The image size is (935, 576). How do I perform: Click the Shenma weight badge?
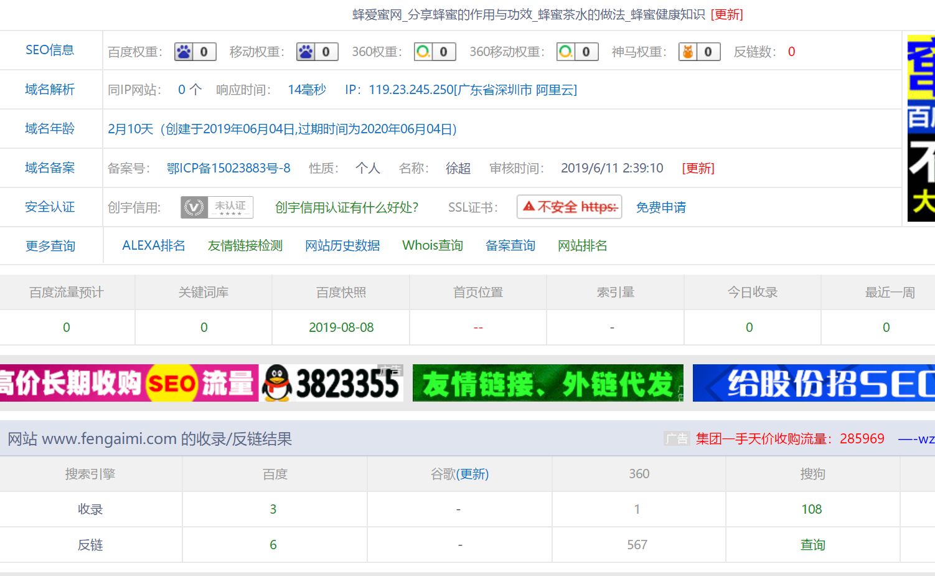(699, 52)
